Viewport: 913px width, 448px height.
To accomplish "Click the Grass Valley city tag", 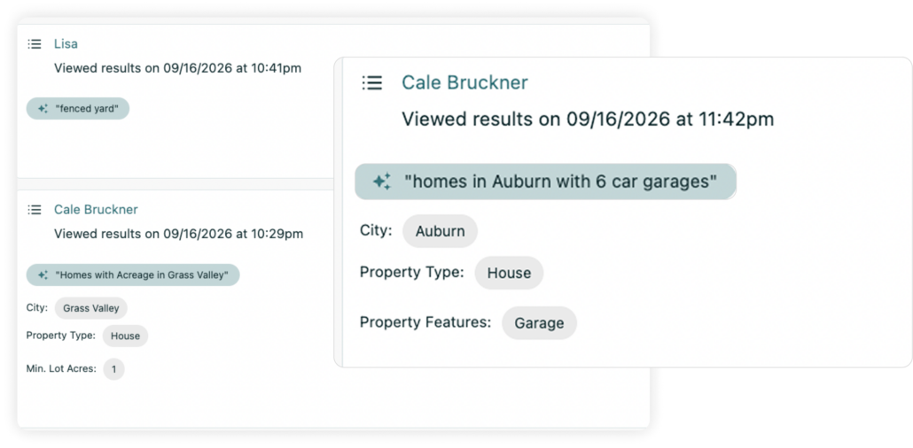I will [90, 308].
